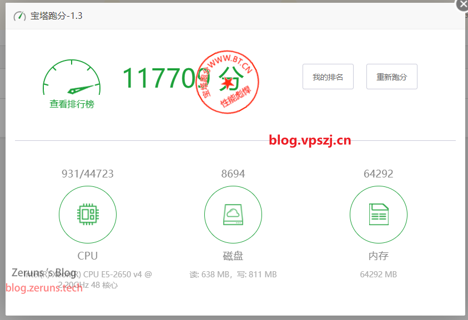
Task: Select the 内存 label text
Action: pos(379,256)
